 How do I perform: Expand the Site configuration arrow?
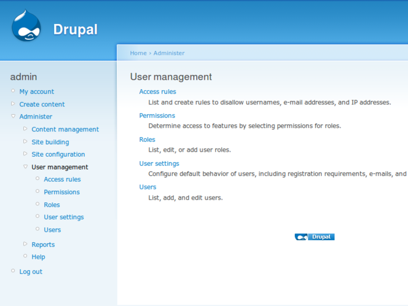pyautogui.click(x=25, y=154)
